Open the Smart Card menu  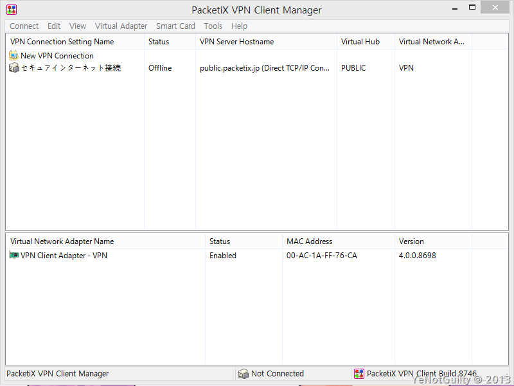click(x=175, y=26)
